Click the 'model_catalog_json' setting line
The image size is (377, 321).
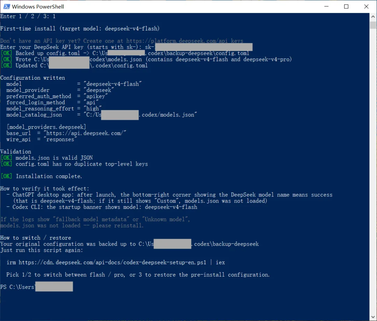pos(102,115)
